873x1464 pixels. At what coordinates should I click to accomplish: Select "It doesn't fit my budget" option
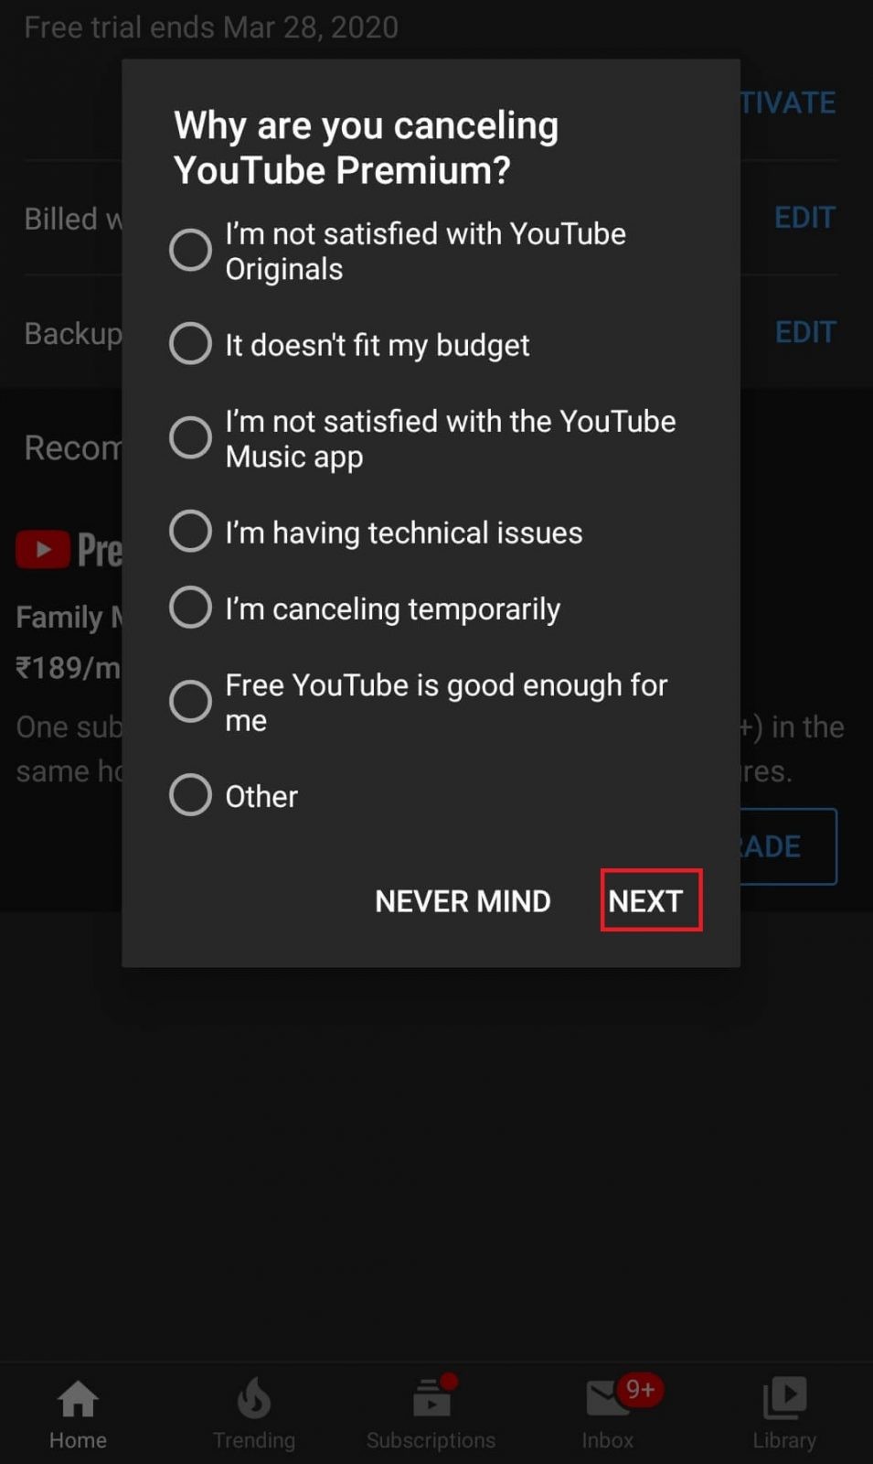pyautogui.click(x=190, y=344)
